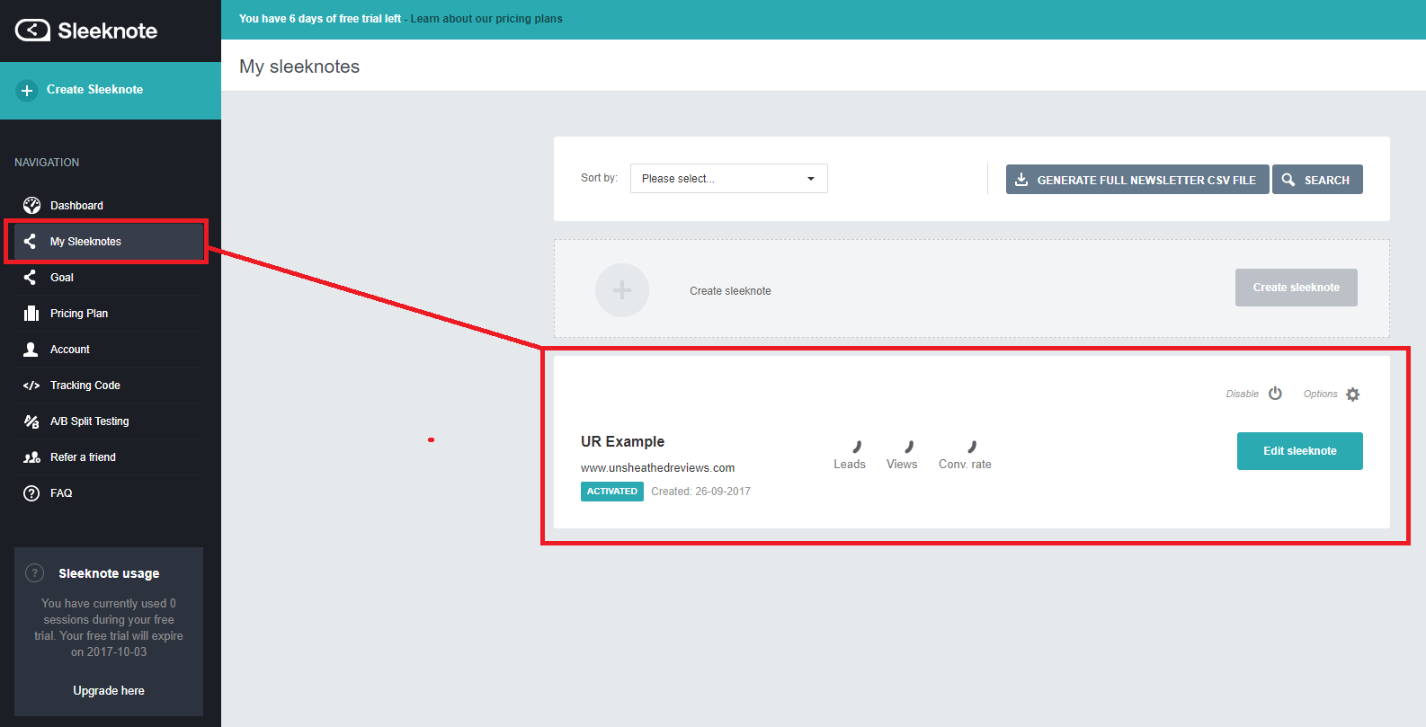This screenshot has width=1426, height=727.
Task: Click the FAQ question mark icon
Action: [31, 493]
